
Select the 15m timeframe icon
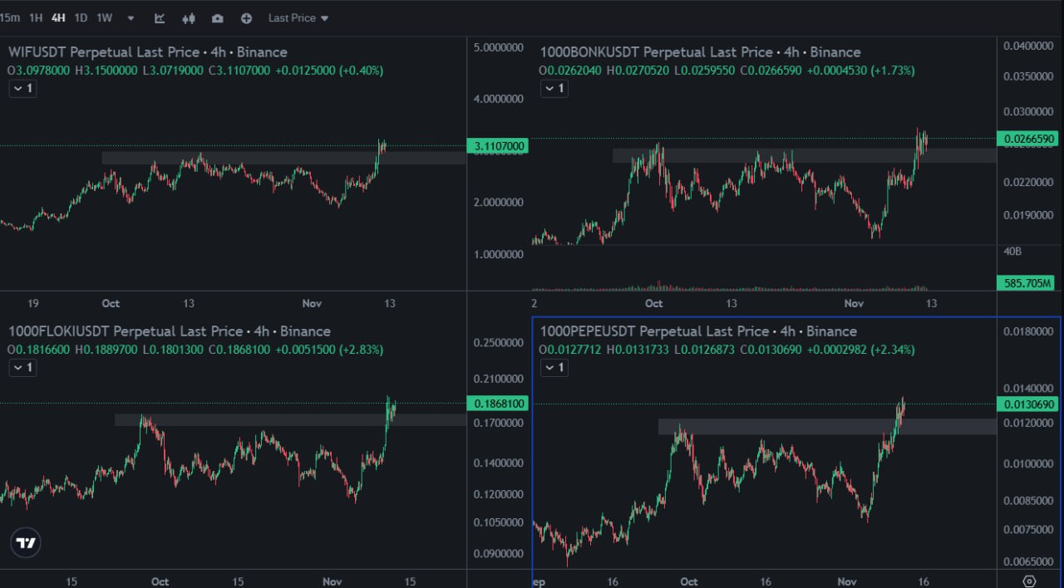point(10,17)
